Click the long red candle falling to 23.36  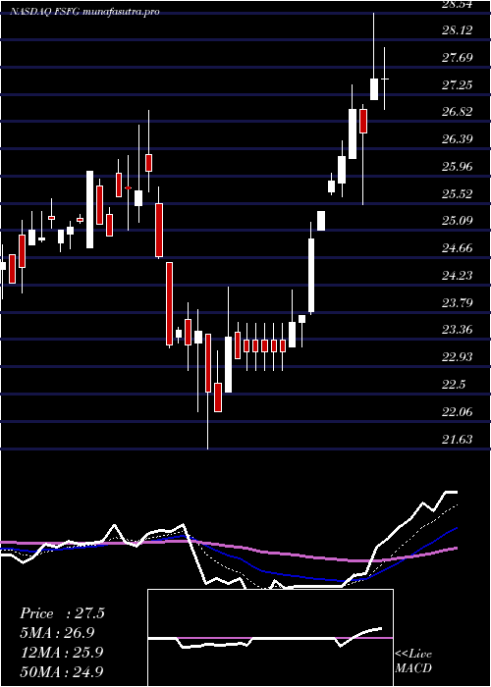coord(169,304)
